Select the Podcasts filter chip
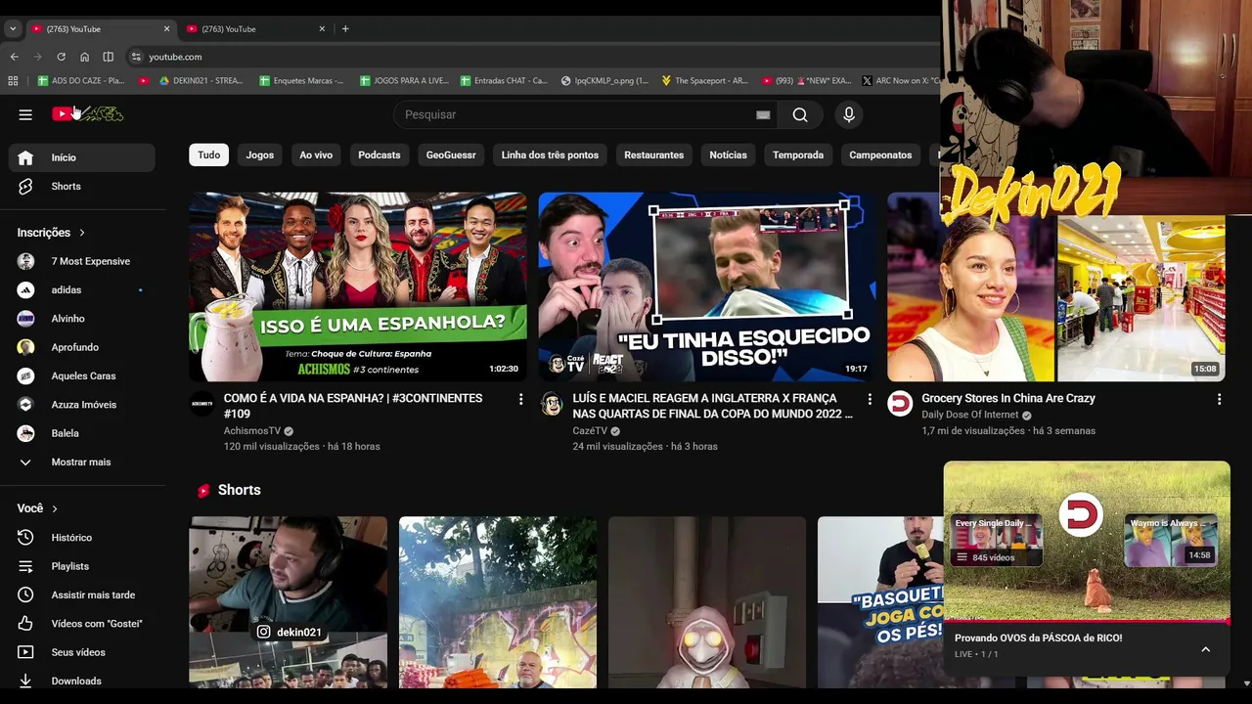The width and height of the screenshot is (1252, 704). tap(380, 154)
